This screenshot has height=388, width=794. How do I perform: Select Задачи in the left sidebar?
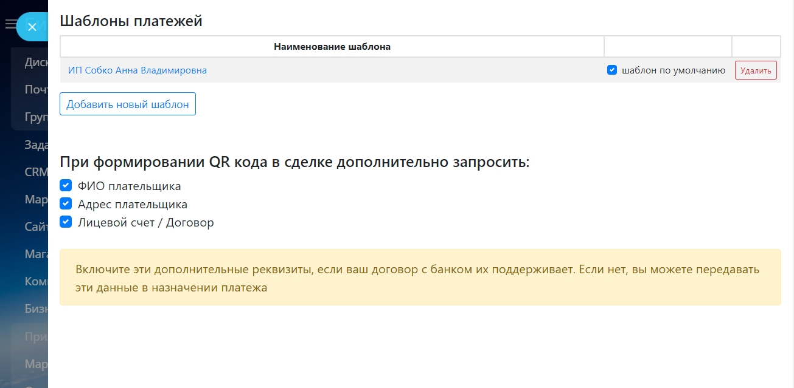pyautogui.click(x=36, y=145)
